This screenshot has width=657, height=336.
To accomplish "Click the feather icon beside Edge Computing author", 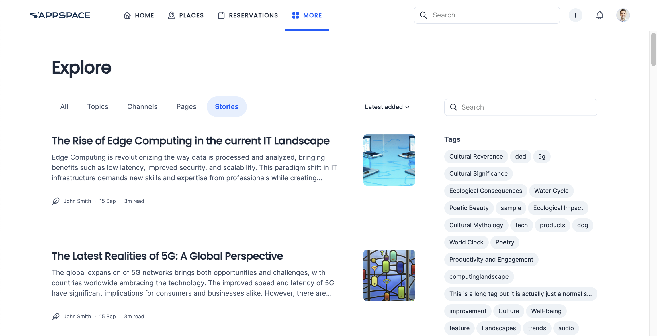I will (x=56, y=201).
